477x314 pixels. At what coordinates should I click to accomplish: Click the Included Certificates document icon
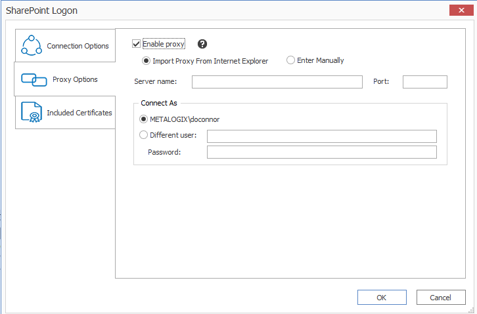pyautogui.click(x=32, y=112)
